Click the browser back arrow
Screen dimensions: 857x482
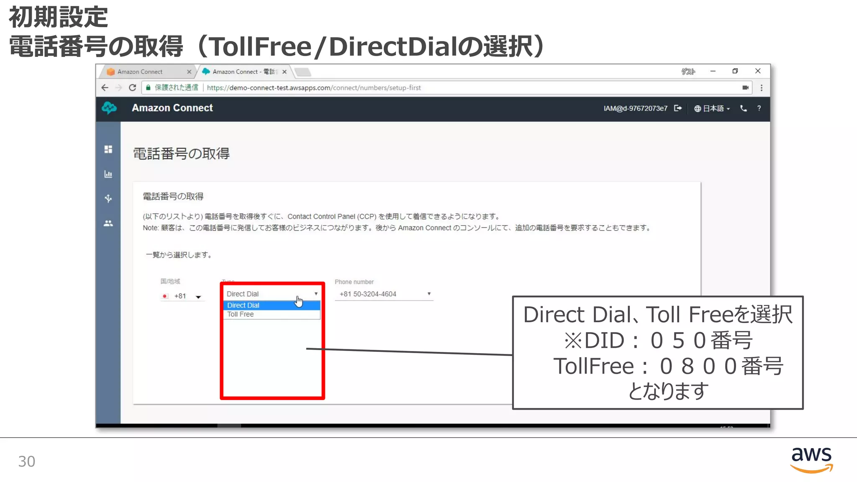pos(105,87)
